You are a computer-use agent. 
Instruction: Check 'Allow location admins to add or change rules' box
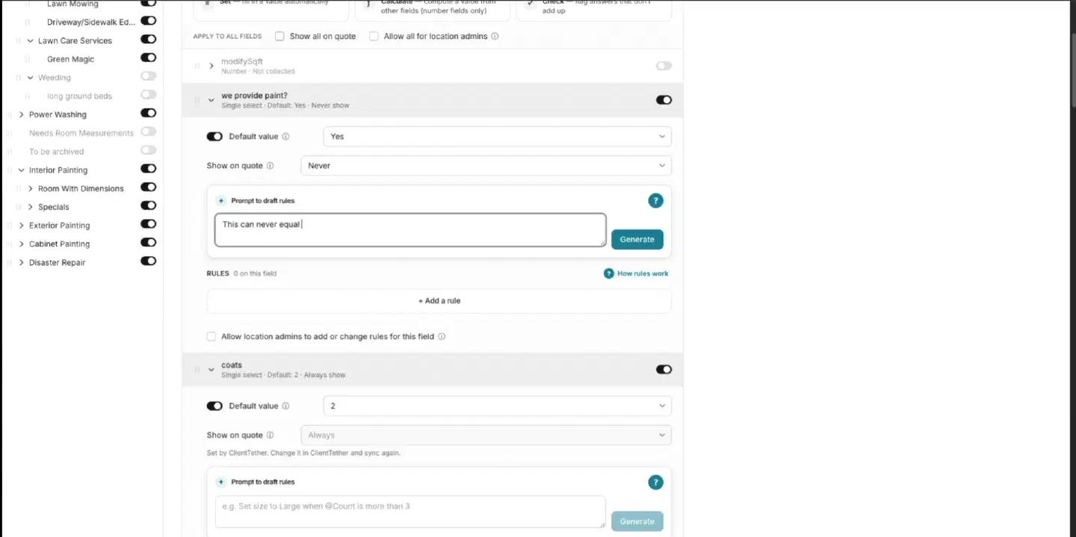coord(211,337)
